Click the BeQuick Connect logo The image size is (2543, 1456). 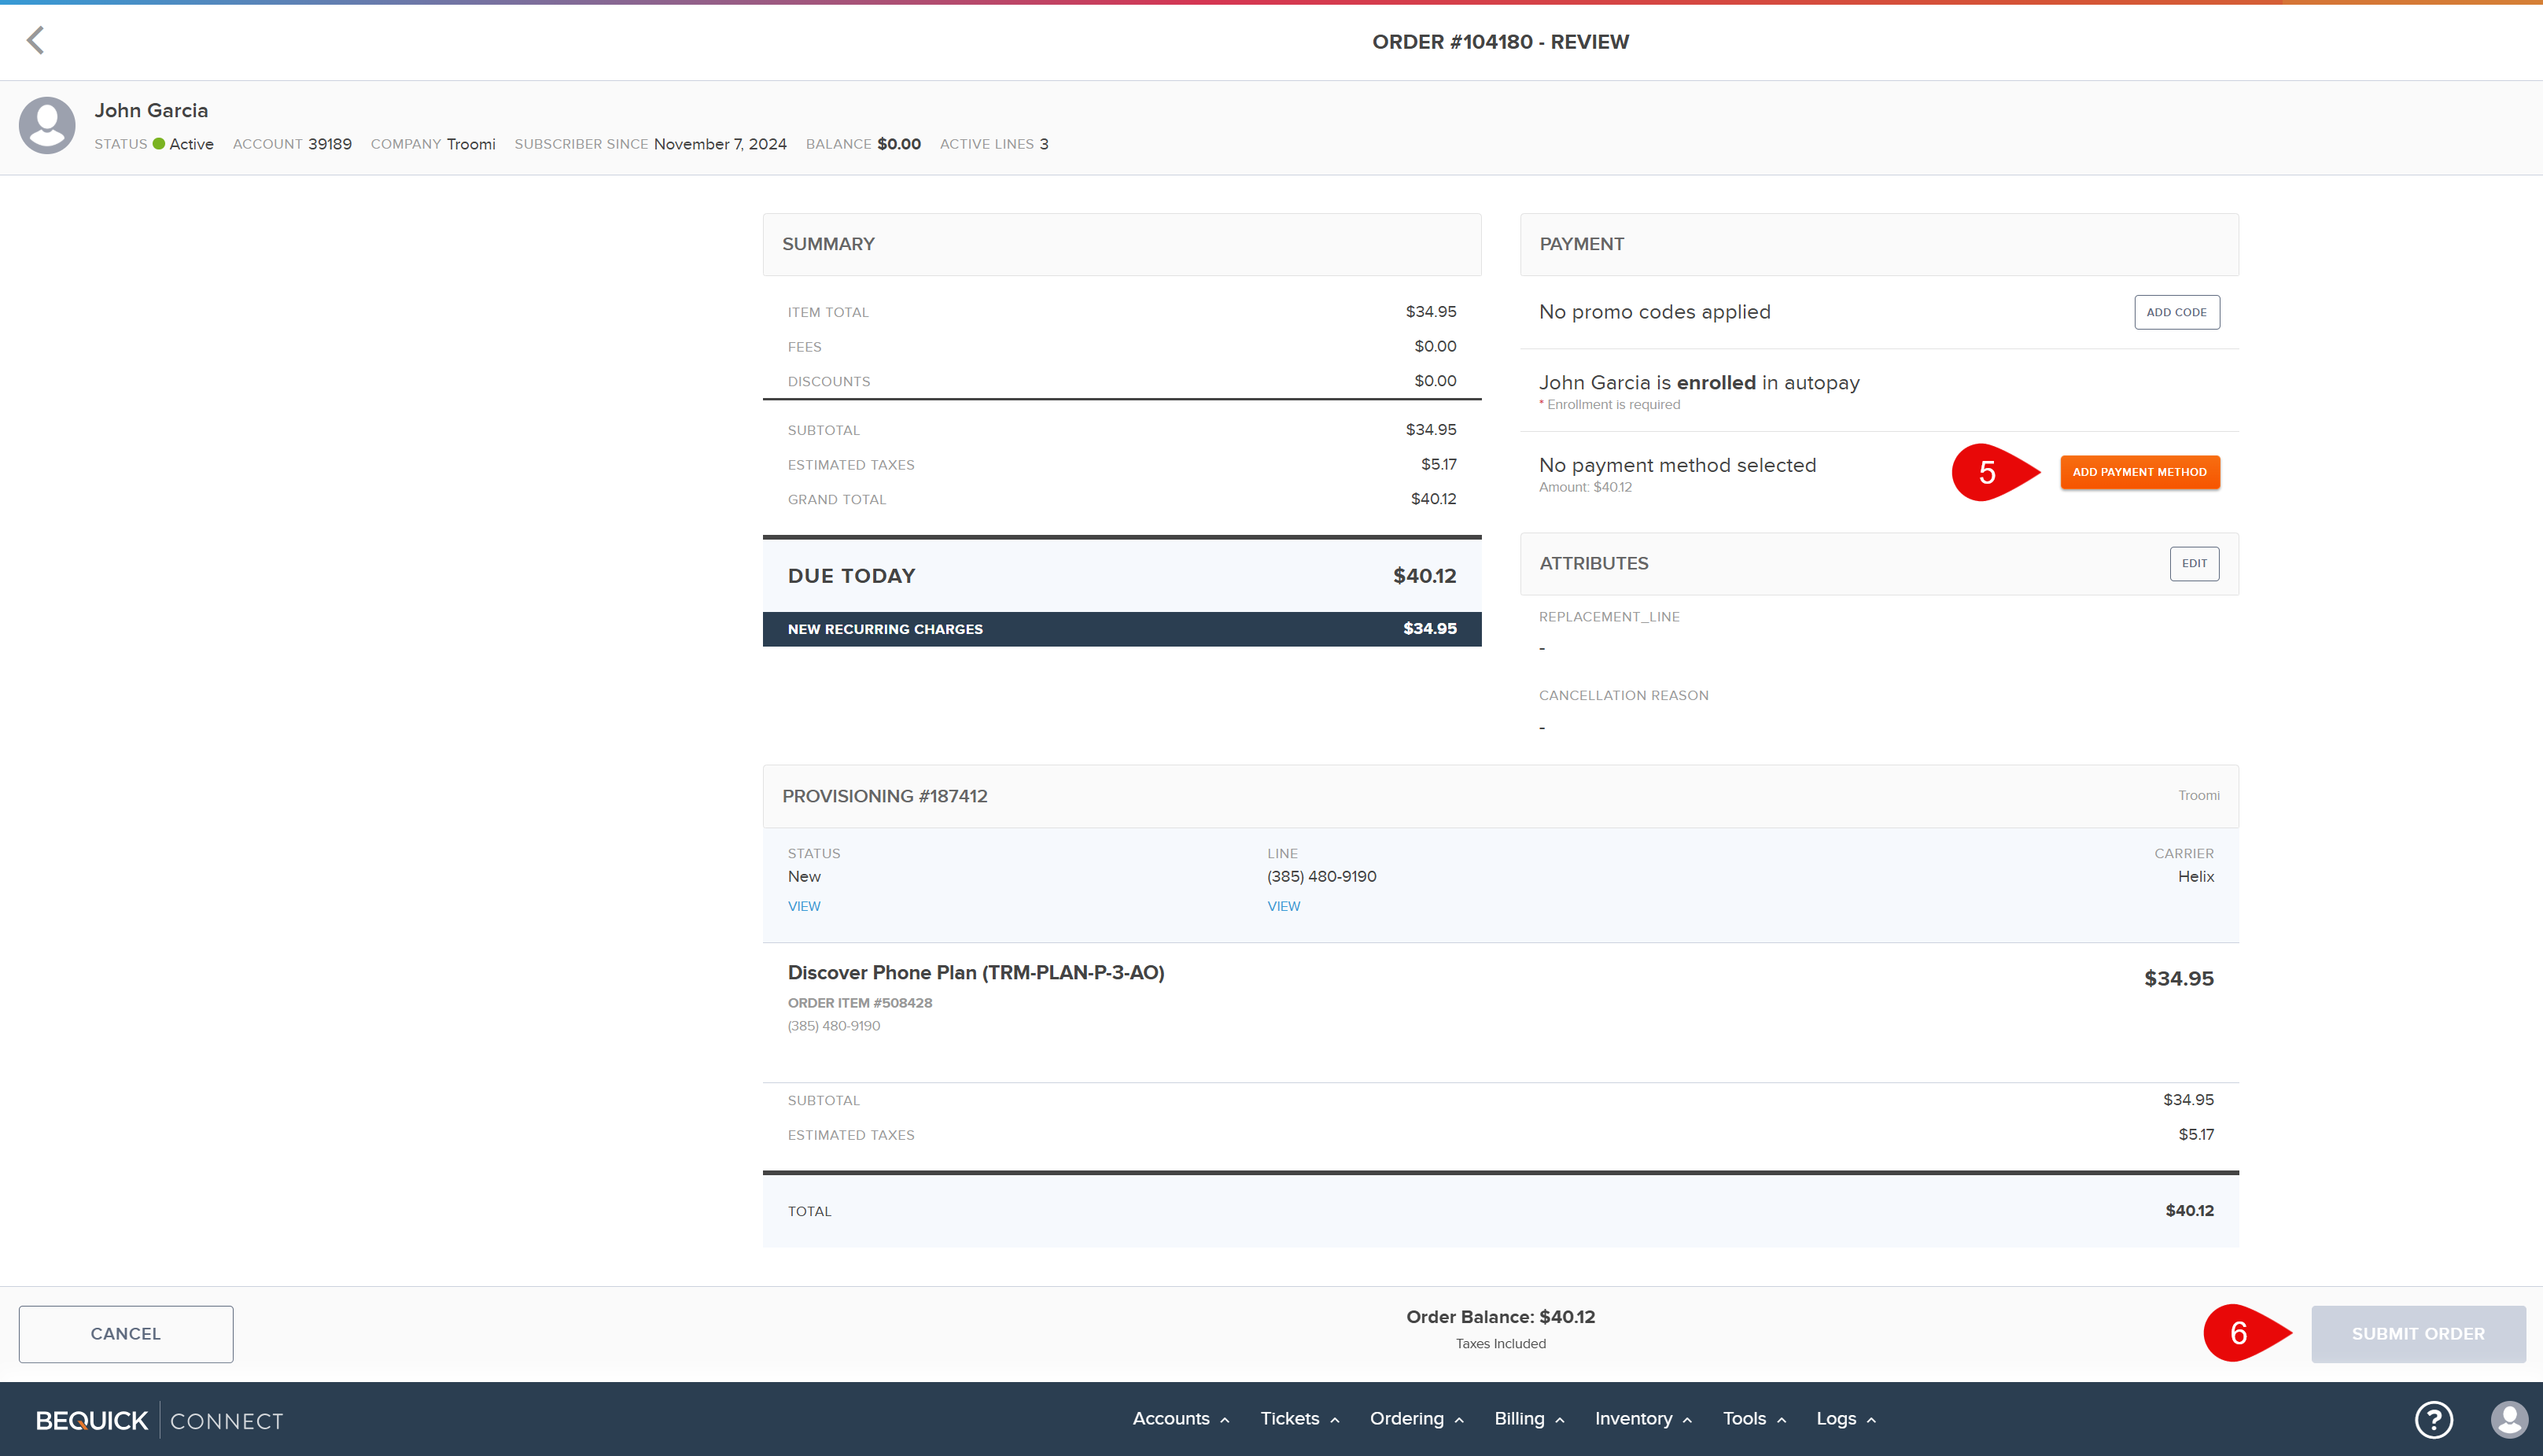click(x=160, y=1420)
